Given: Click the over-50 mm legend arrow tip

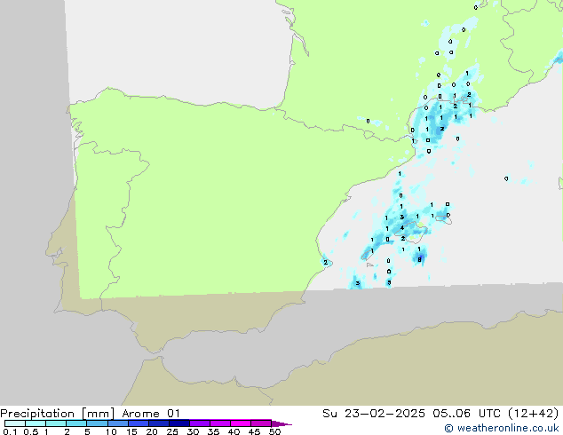Looking at the screenshot, I should pos(281,423).
